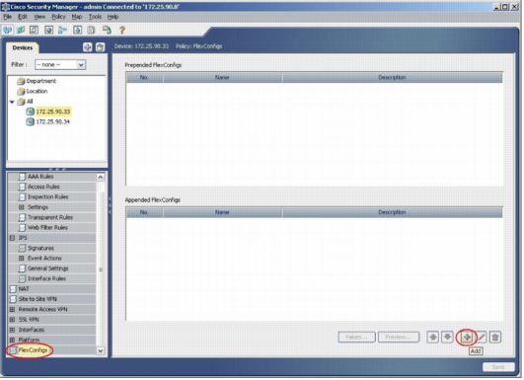Open the Tools menu
524x380 pixels.
click(95, 17)
